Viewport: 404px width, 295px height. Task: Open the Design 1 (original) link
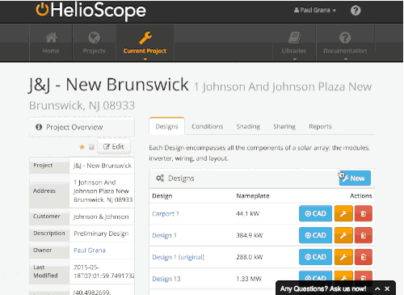178,257
